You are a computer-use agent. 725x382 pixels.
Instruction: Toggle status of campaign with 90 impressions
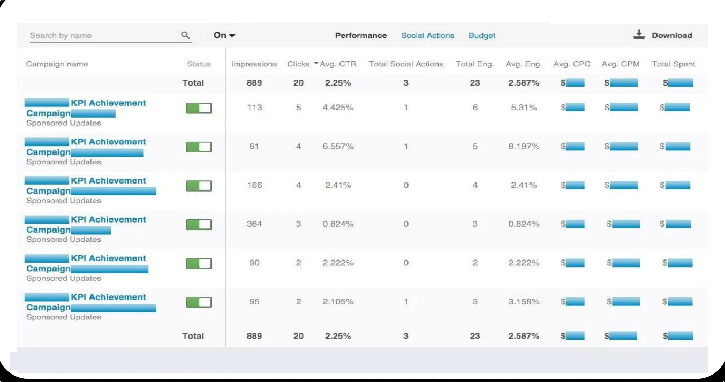[x=199, y=263]
